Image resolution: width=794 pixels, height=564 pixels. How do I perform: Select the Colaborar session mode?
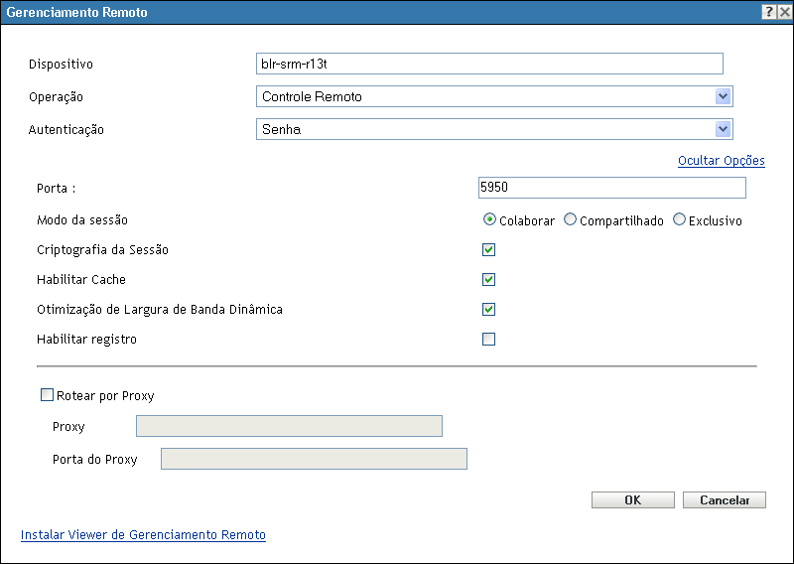(489, 220)
